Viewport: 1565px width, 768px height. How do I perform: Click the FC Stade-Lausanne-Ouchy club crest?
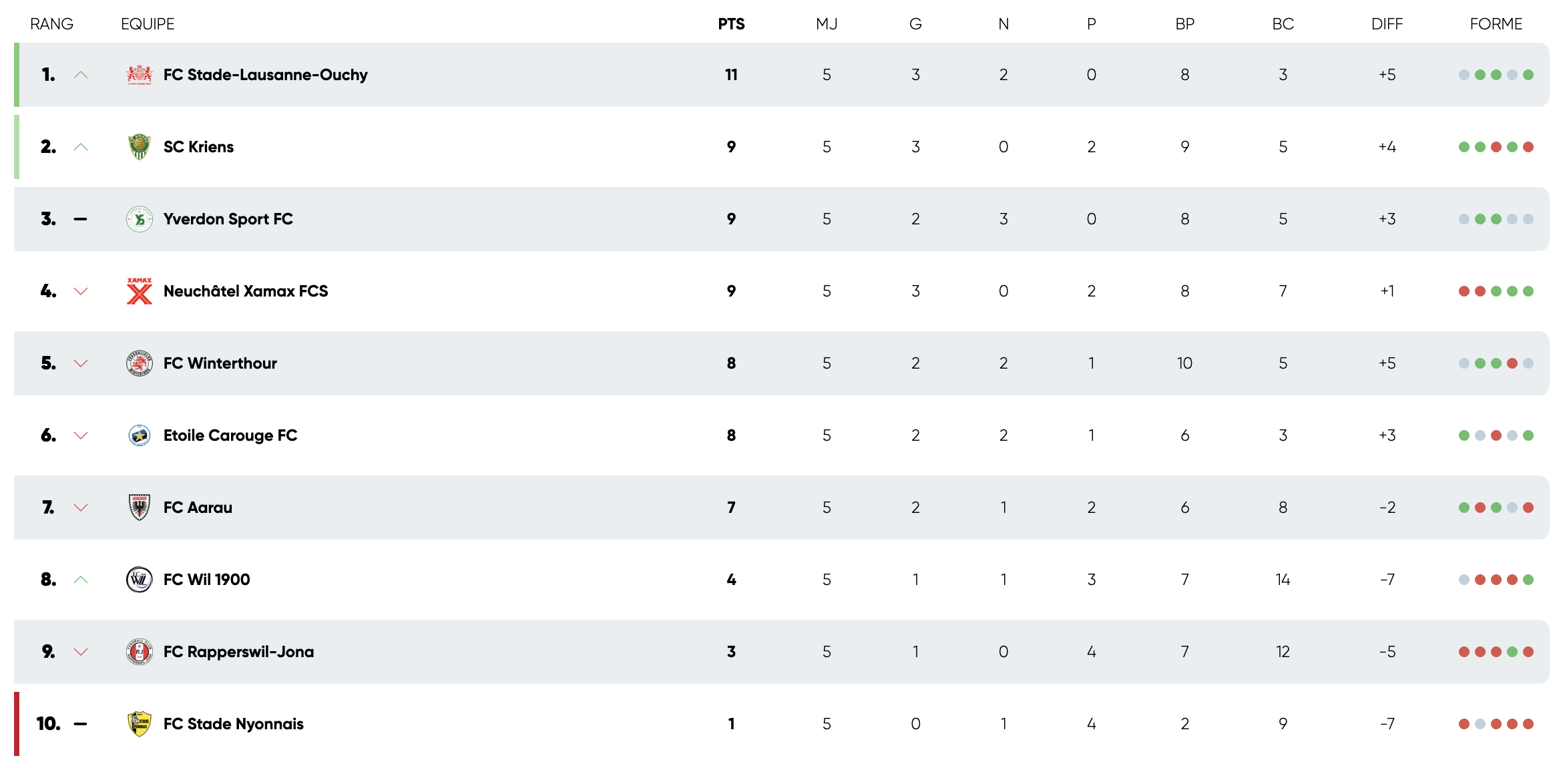click(140, 75)
